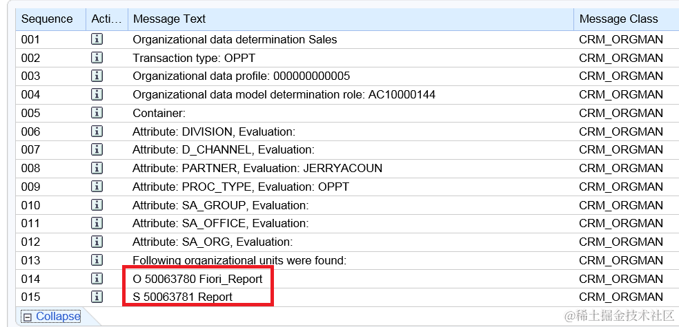
Task: Click info icon in row 011
Action: point(97,223)
